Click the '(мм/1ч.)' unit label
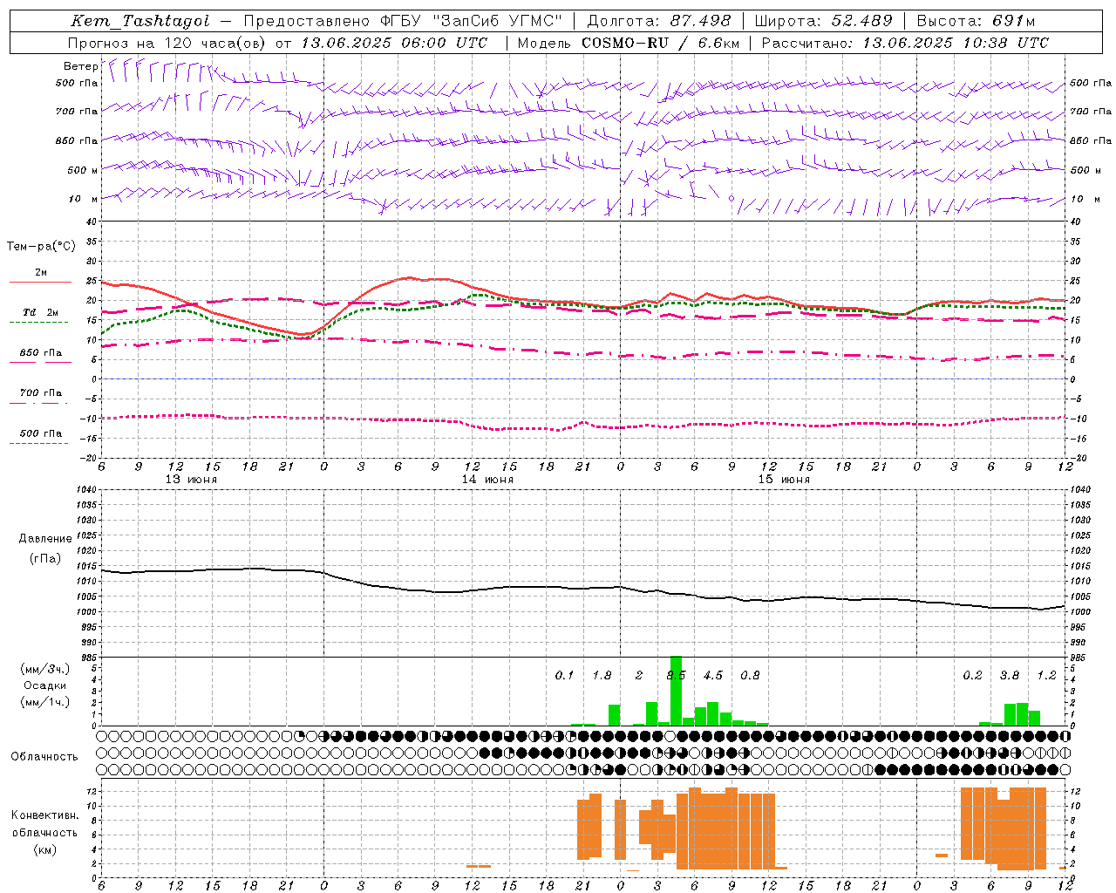 coord(45,702)
